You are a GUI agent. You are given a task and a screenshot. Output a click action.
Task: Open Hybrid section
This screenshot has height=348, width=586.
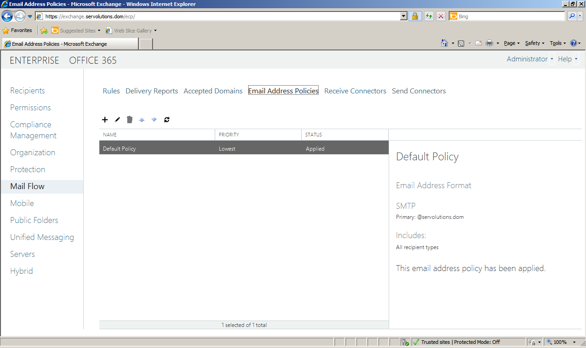pos(22,271)
